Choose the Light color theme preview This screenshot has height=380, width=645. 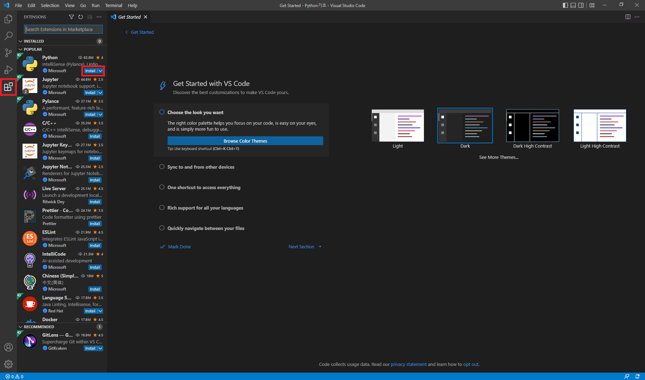pyautogui.click(x=398, y=125)
